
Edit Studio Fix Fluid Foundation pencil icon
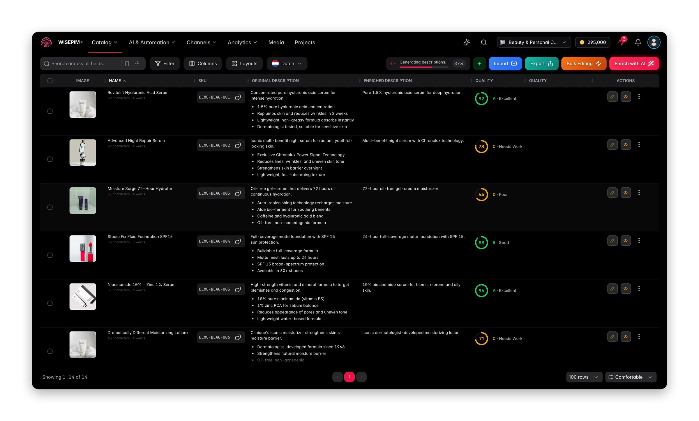(612, 241)
